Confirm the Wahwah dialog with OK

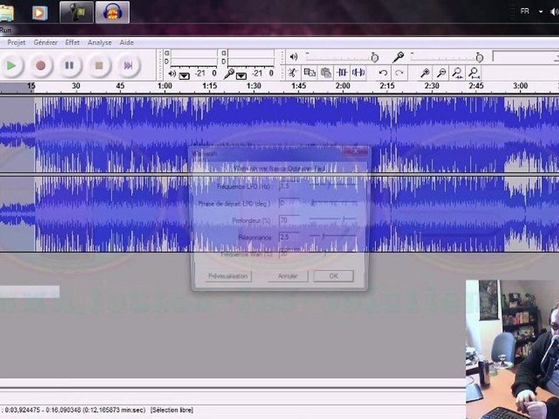(334, 276)
